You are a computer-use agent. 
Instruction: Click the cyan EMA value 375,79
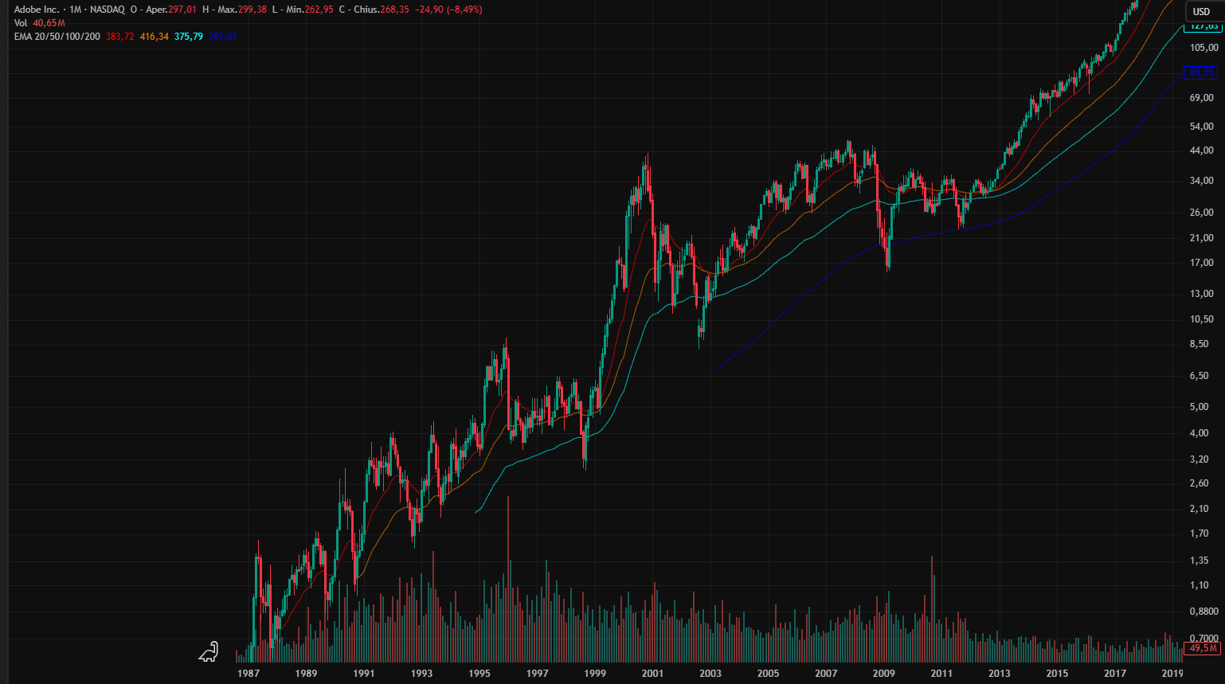point(189,37)
